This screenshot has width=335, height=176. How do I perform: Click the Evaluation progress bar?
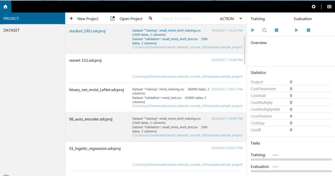pyautogui.click(x=291, y=171)
